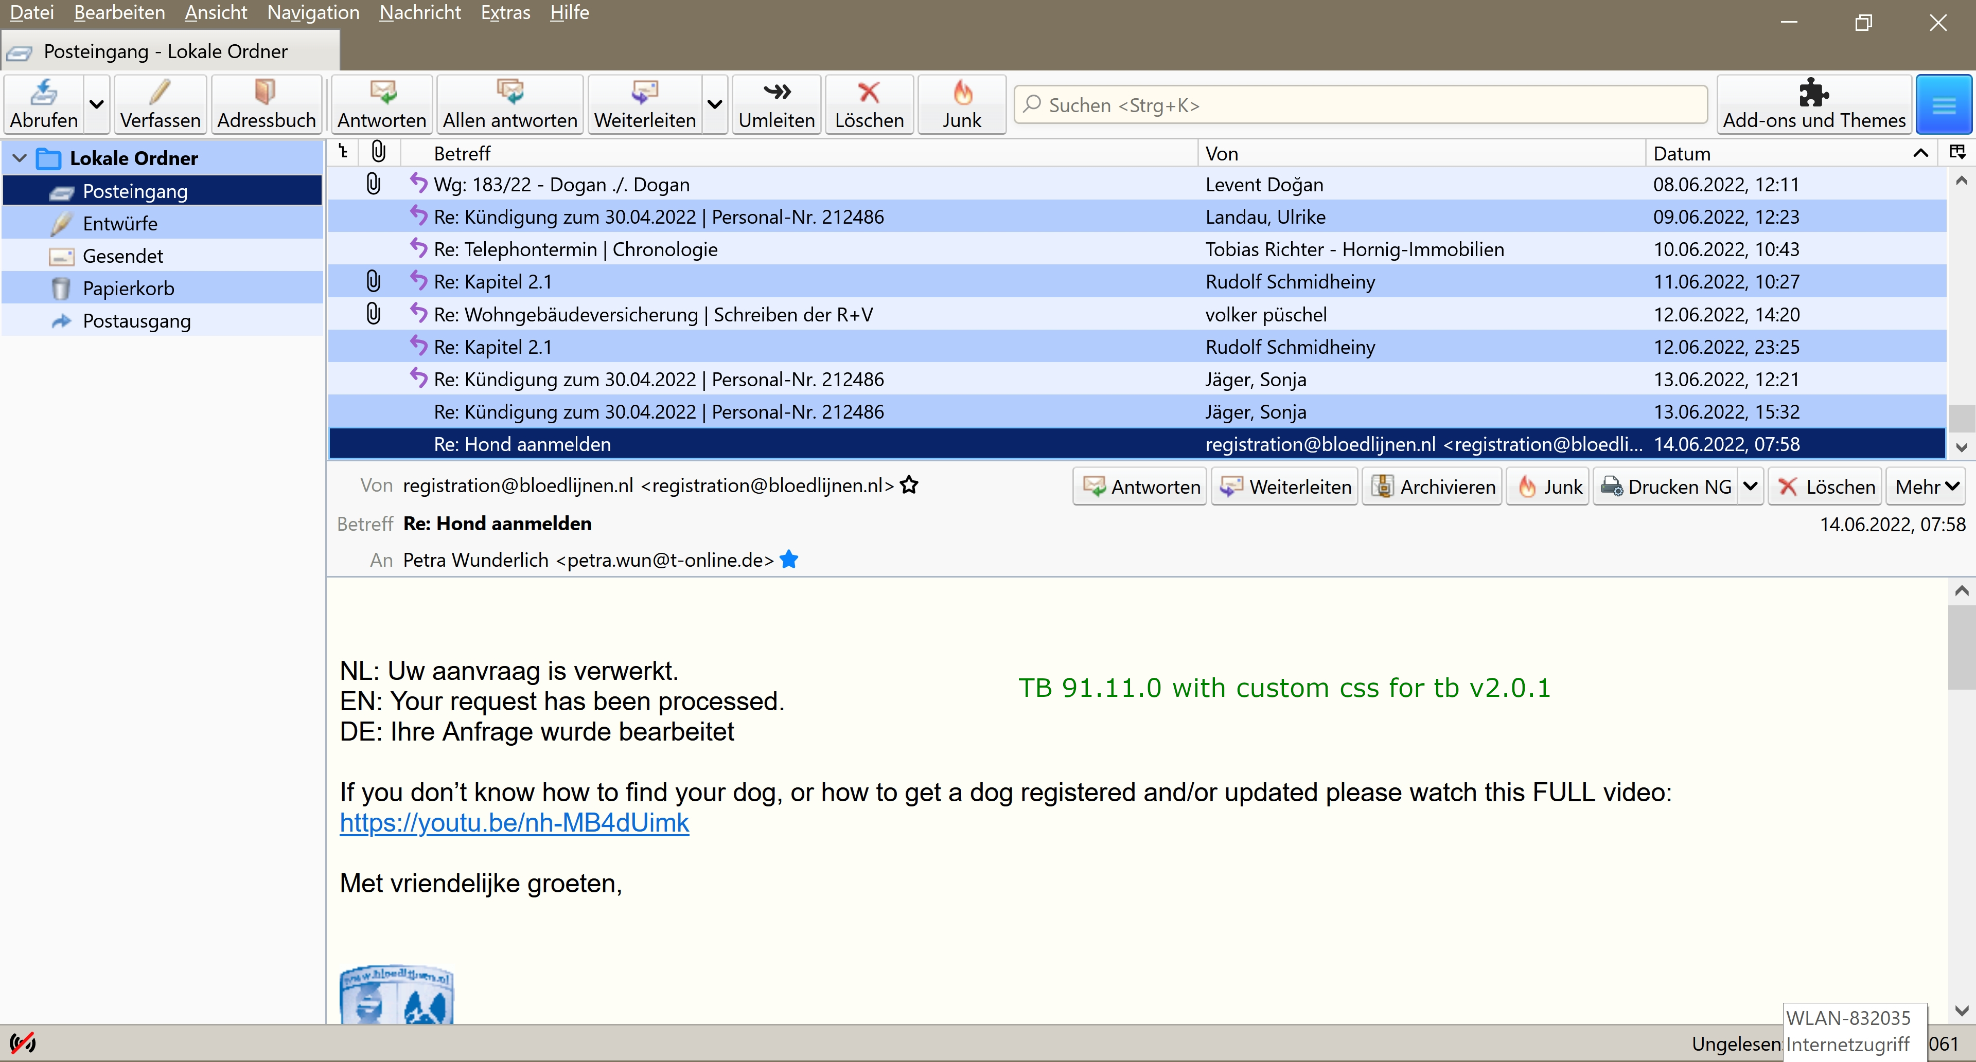Toggle blue star beside Petra Wunderlich recipient
Screen dimensions: 1976x1062
(788, 560)
